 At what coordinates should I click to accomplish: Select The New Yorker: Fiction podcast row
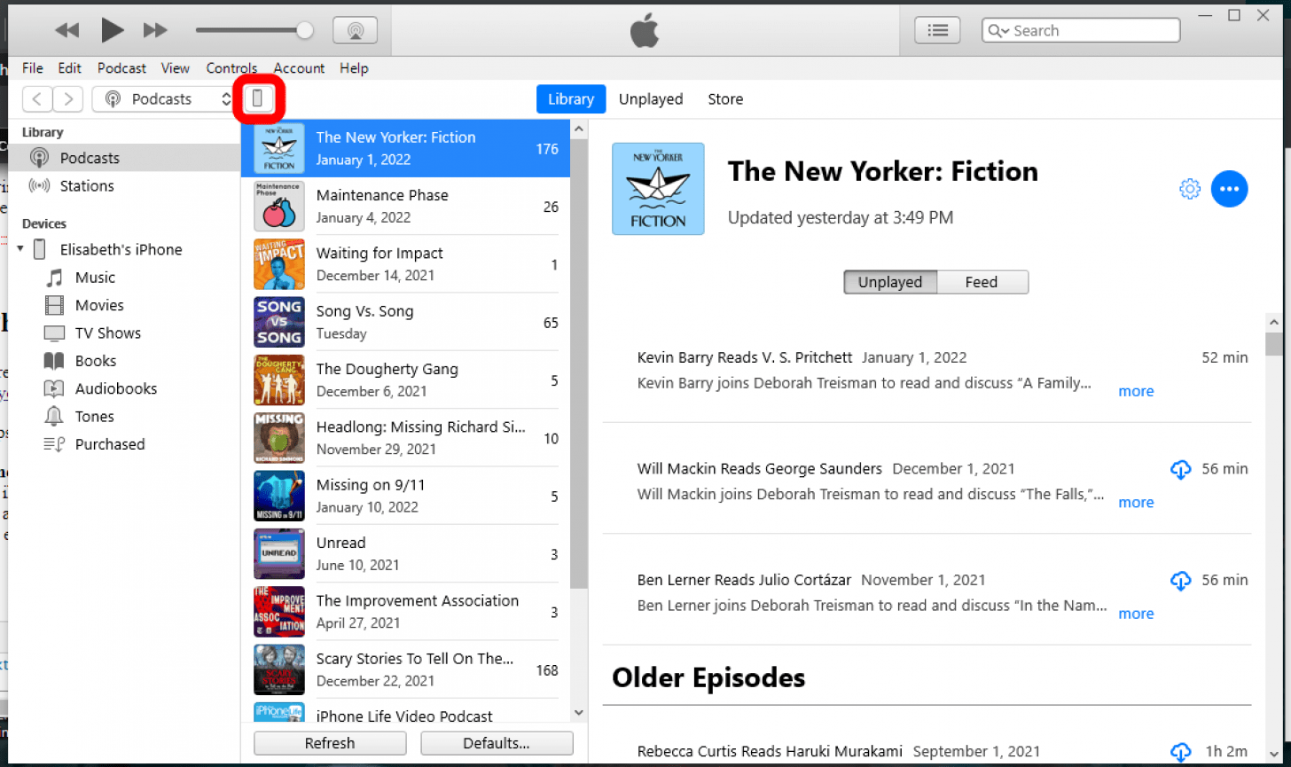click(x=405, y=148)
